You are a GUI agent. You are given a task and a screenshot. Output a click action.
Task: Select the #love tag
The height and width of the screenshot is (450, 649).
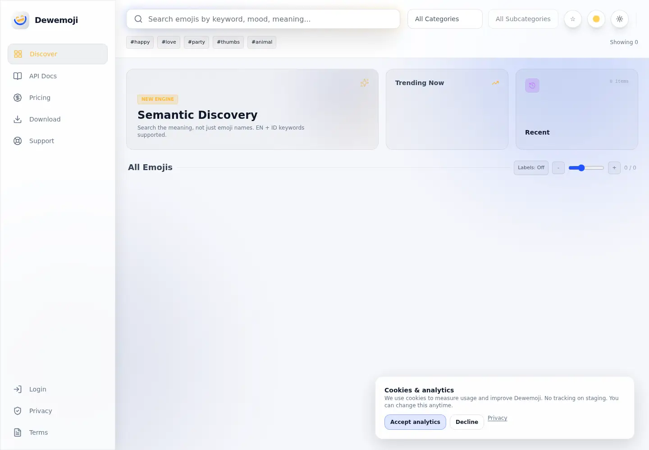[x=169, y=42]
